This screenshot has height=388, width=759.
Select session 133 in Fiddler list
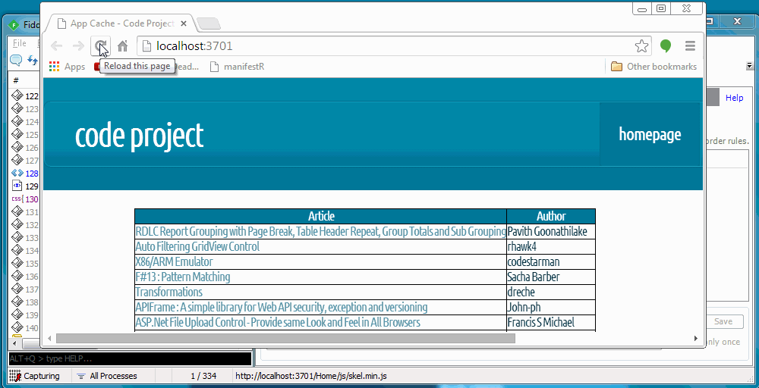[x=25, y=238]
